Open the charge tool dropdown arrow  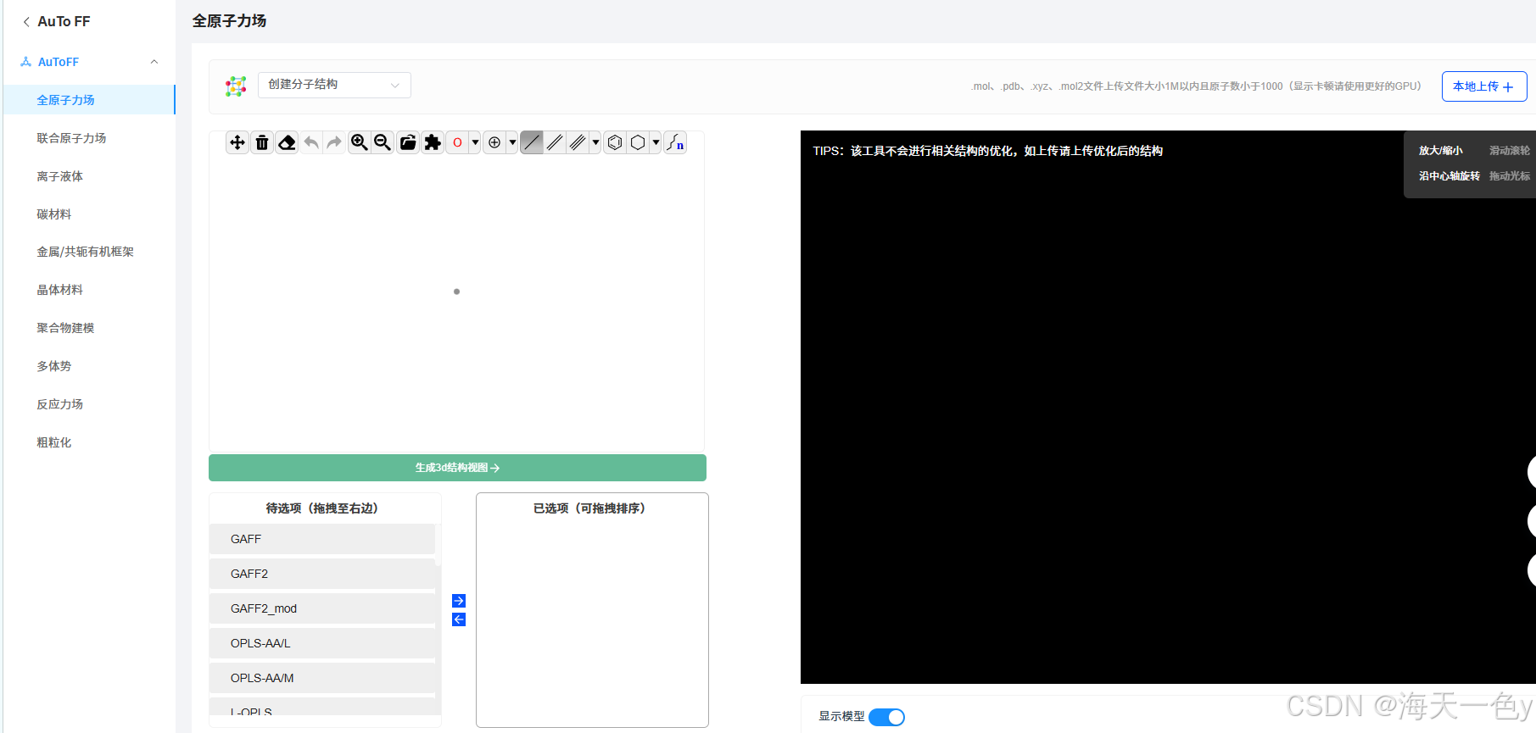(x=512, y=142)
